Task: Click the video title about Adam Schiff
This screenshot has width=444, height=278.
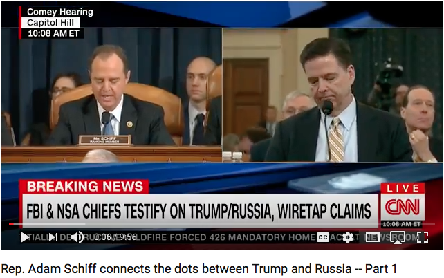Action: pos(199,268)
